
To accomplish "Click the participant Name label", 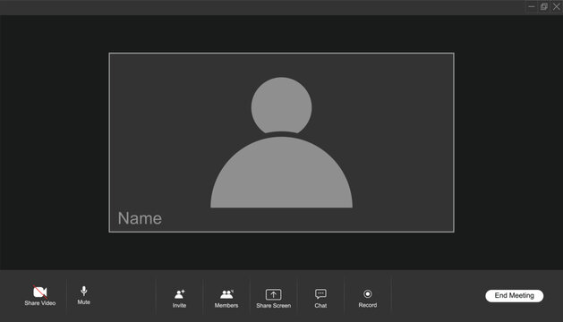I will click(x=140, y=218).
